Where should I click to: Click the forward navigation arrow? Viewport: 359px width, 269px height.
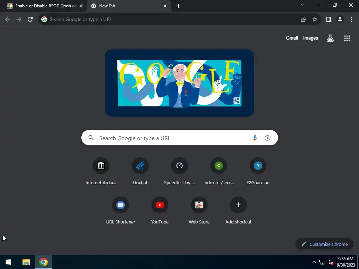pos(19,20)
